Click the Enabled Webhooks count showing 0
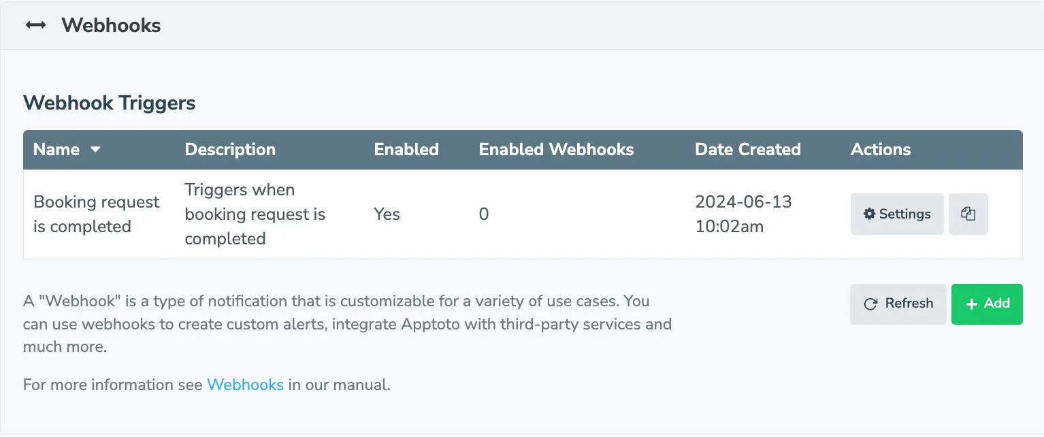1044x437 pixels. (x=483, y=214)
